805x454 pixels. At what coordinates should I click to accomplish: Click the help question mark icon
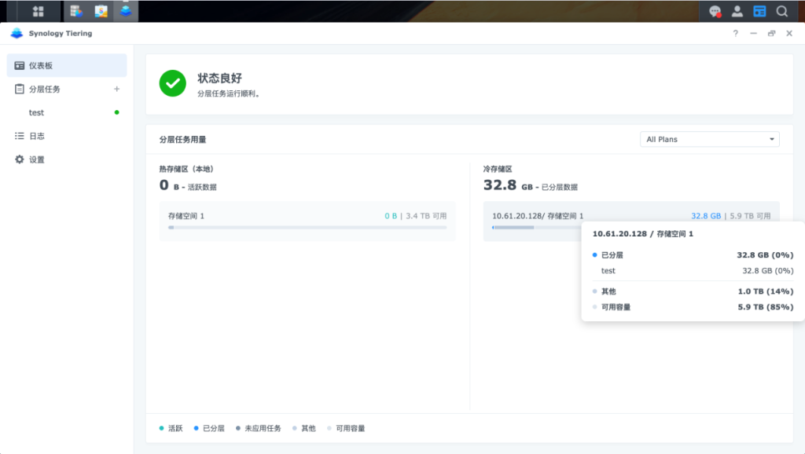[736, 34]
